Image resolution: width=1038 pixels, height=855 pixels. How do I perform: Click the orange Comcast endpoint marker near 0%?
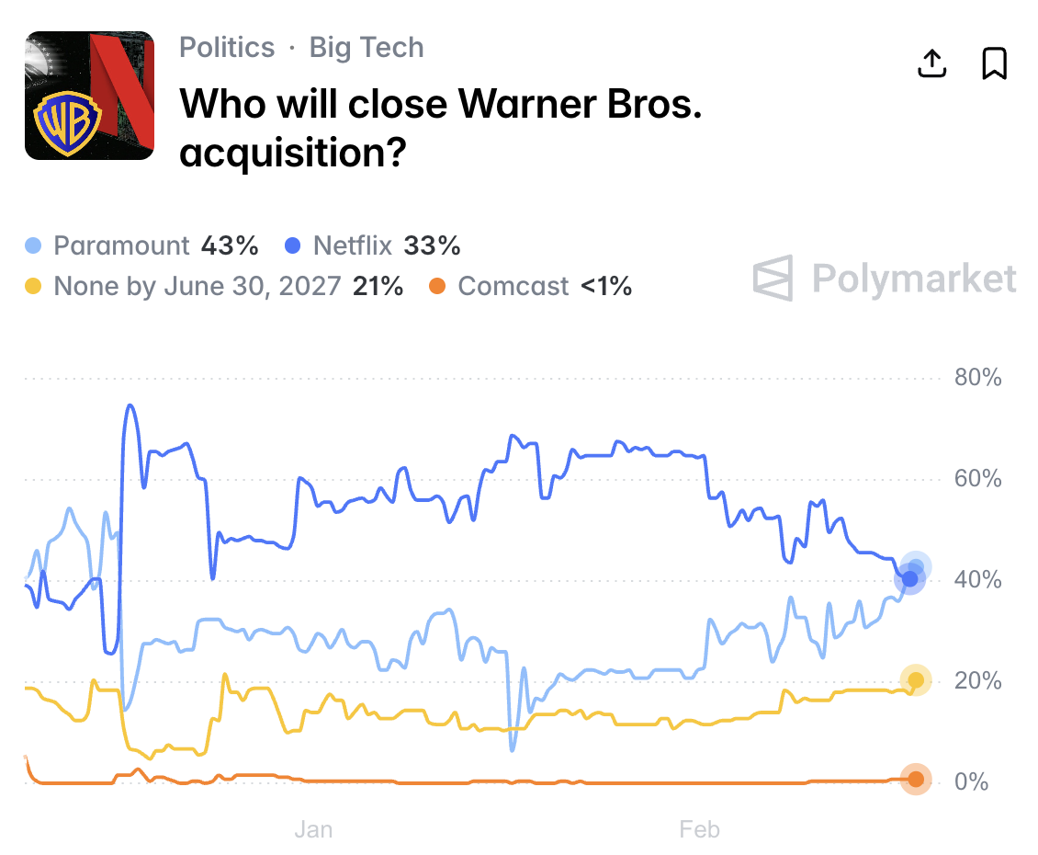pyautogui.click(x=916, y=780)
